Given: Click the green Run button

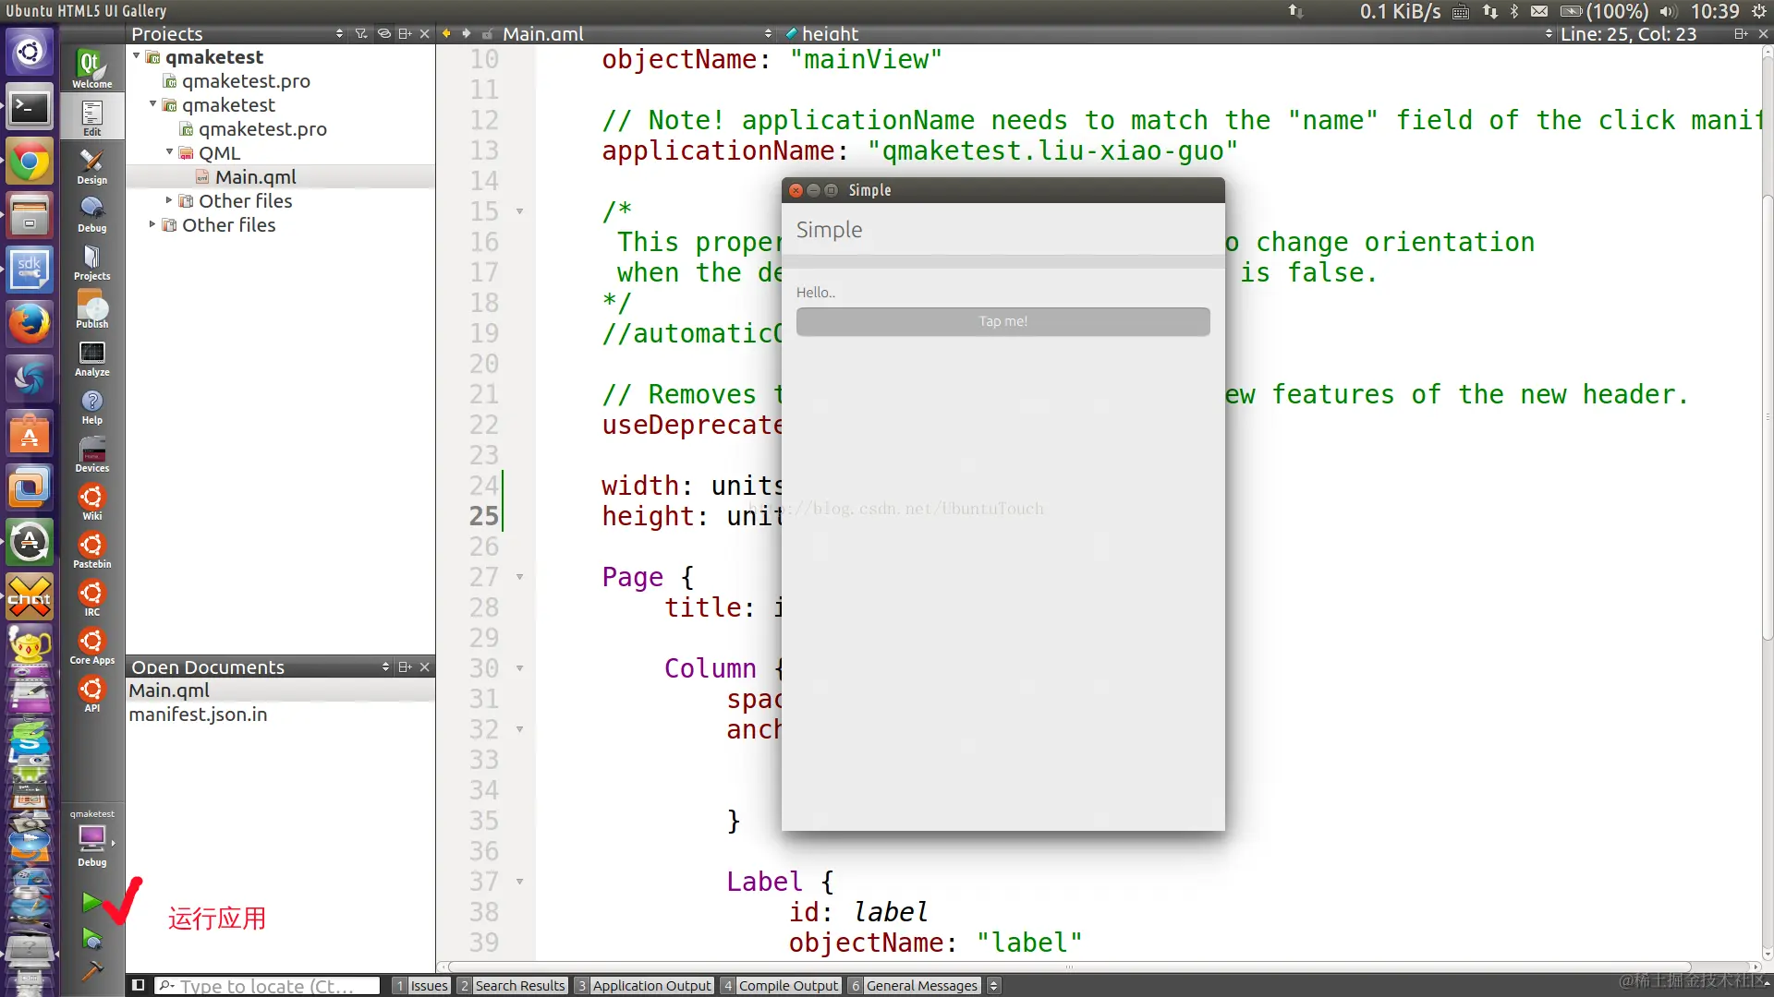Looking at the screenshot, I should click(91, 901).
